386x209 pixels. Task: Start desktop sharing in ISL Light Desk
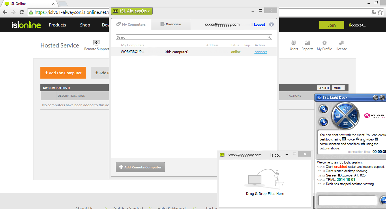tap(338, 116)
